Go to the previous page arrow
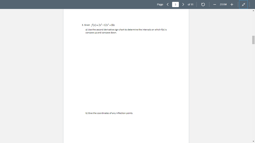This screenshot has width=255, height=143. pyautogui.click(x=168, y=4)
